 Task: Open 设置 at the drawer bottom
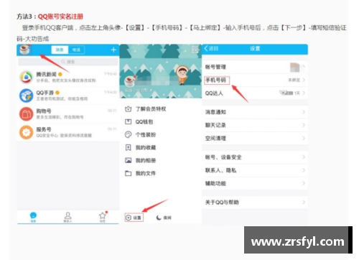tap(134, 218)
